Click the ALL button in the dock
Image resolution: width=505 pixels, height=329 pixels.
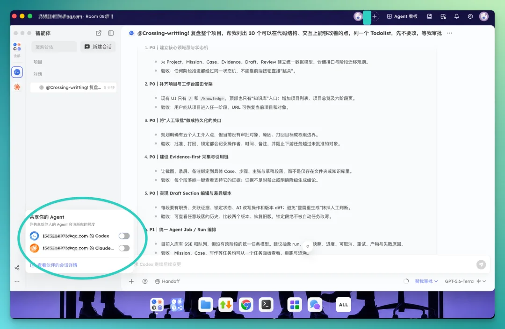tap(343, 305)
